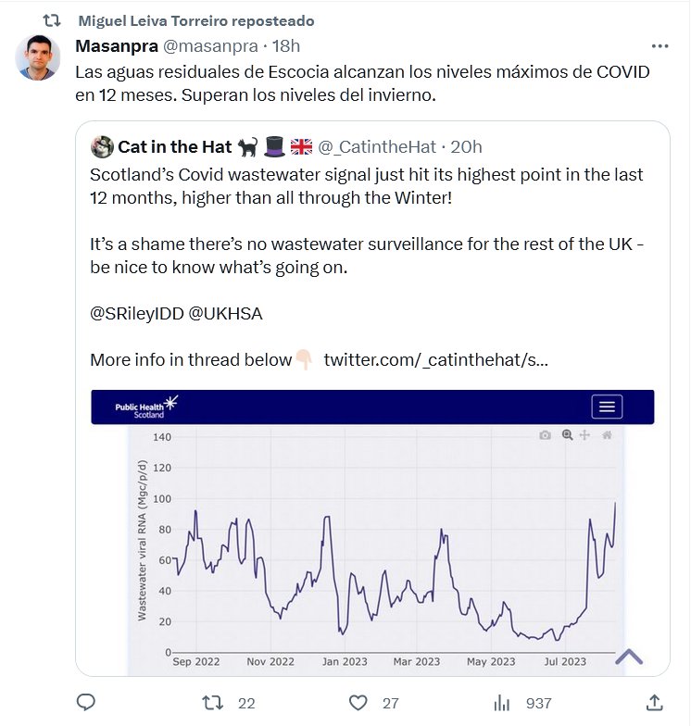Click the reply comment icon
The image size is (691, 726).
[85, 702]
